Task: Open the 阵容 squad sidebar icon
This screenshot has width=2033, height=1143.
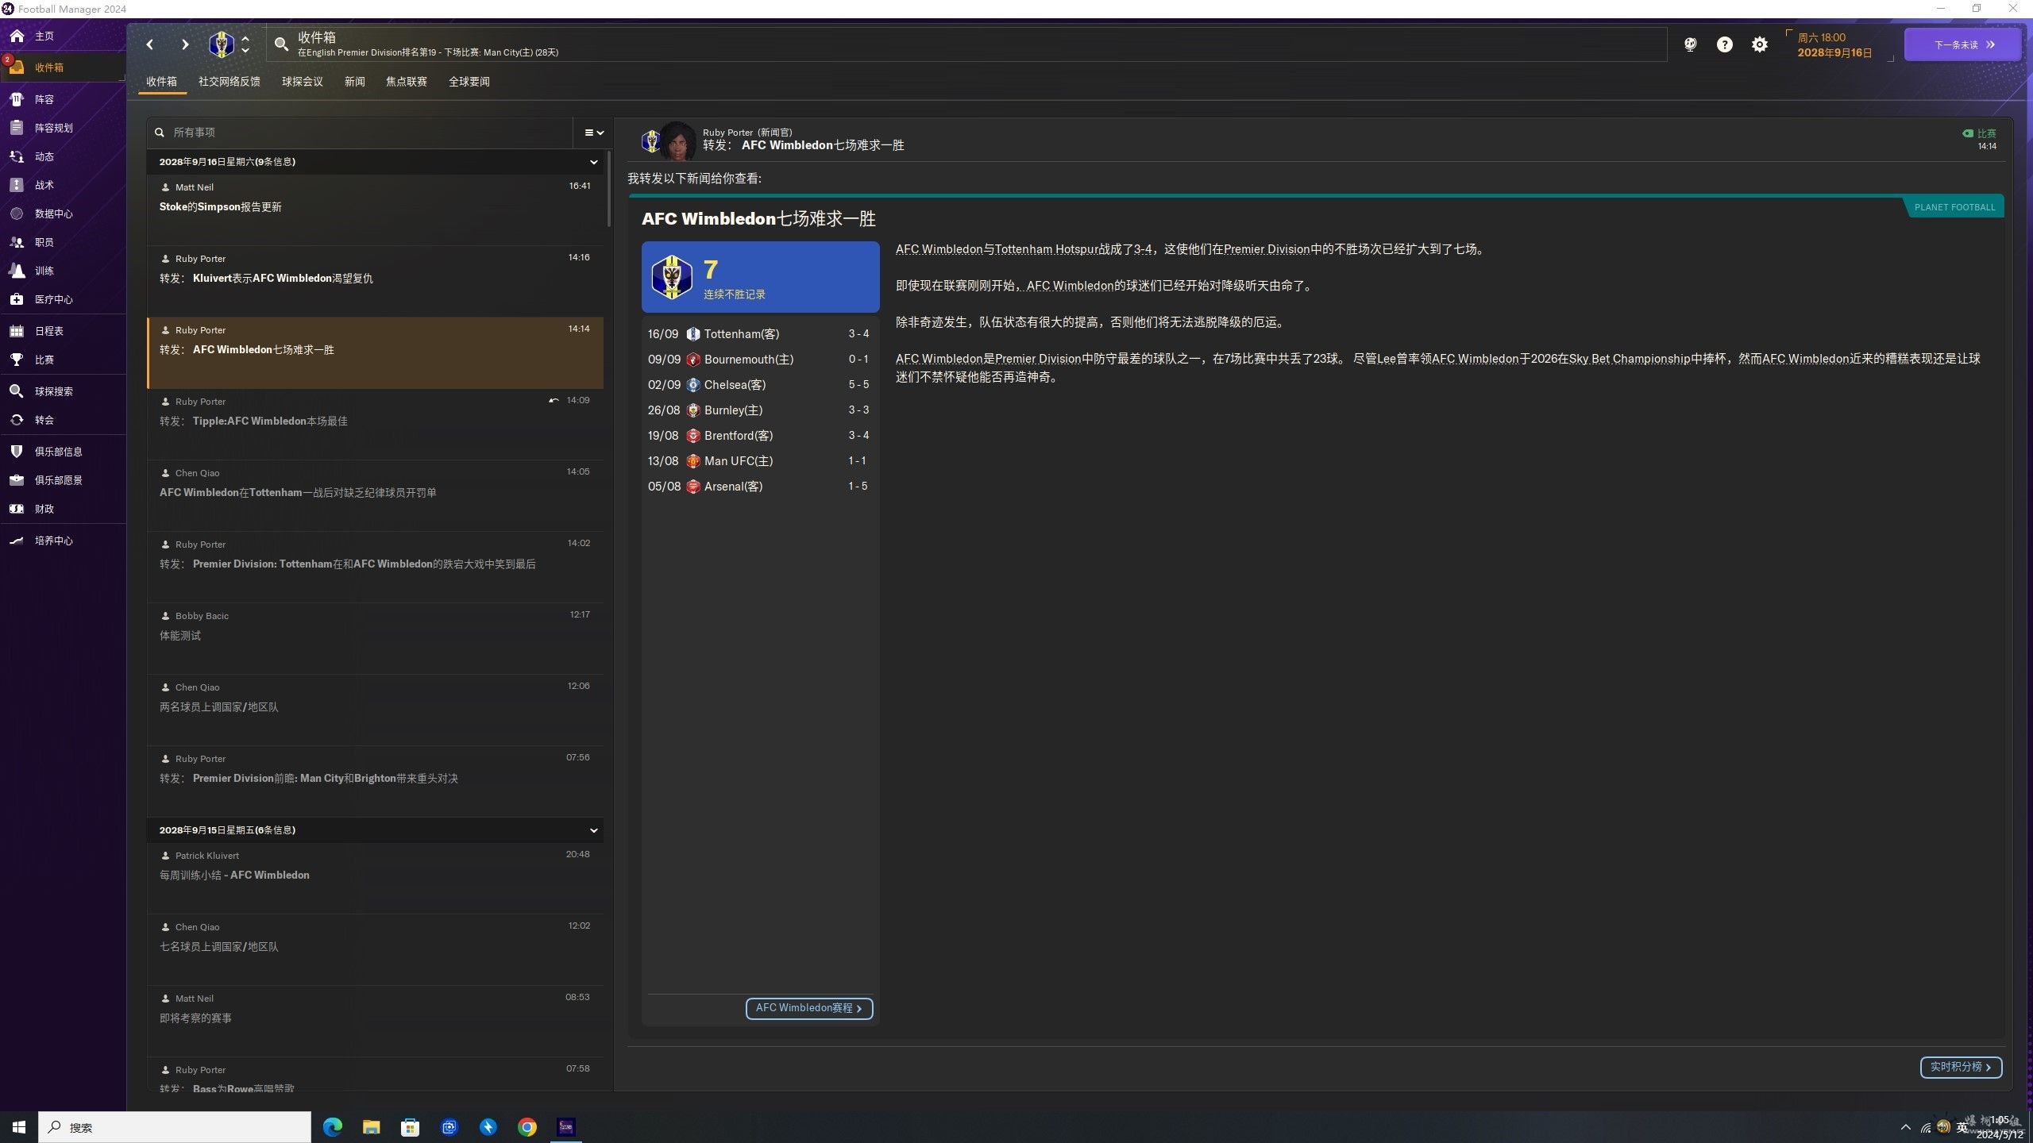Action: pyautogui.click(x=17, y=99)
